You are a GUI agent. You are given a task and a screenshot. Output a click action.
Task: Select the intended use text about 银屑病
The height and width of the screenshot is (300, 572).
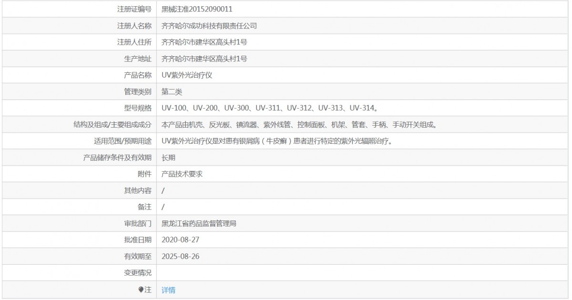(277, 141)
